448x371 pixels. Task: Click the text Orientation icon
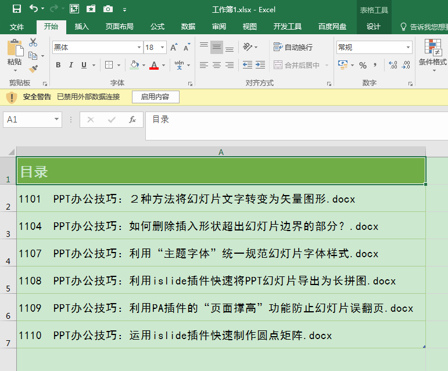[248, 47]
